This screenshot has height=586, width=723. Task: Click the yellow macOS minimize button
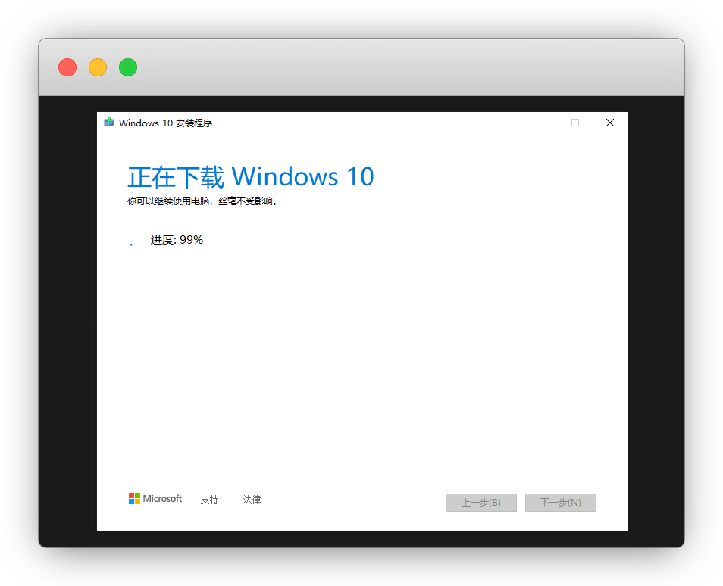tap(98, 67)
